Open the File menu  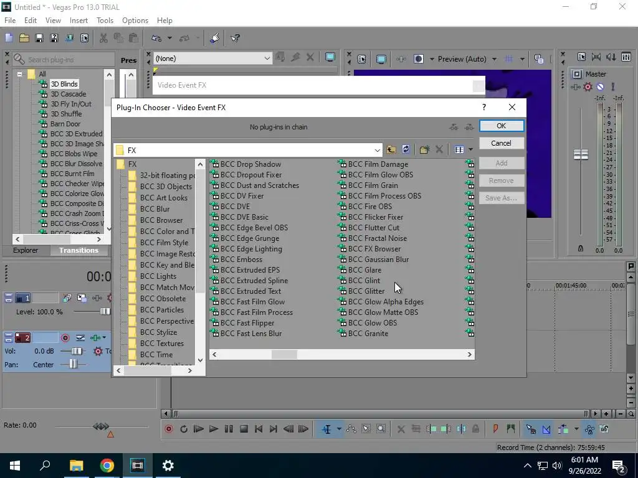tap(10, 21)
